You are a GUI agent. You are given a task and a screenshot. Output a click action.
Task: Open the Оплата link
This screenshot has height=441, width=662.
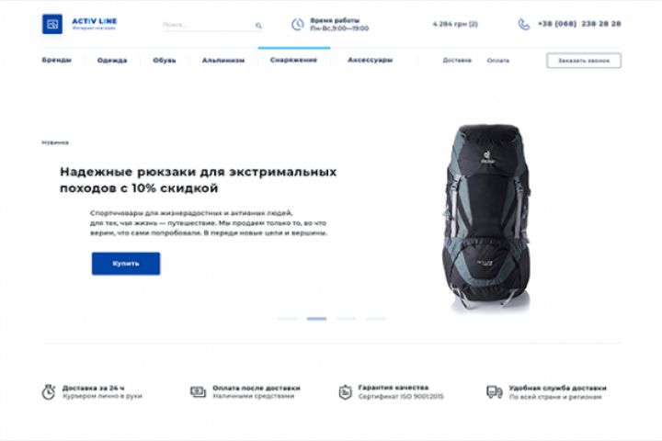tap(497, 61)
